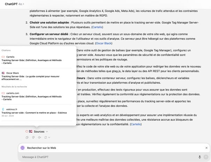Click the Oscar Black icon beside Sources
Screen dimensions: 211x162
click(31, 131)
